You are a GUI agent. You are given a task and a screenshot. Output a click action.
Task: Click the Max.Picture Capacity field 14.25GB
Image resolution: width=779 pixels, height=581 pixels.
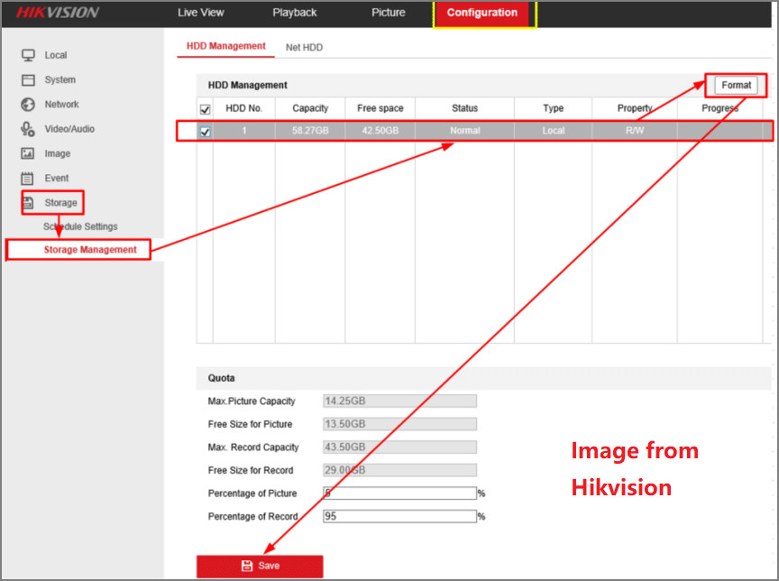coord(399,401)
